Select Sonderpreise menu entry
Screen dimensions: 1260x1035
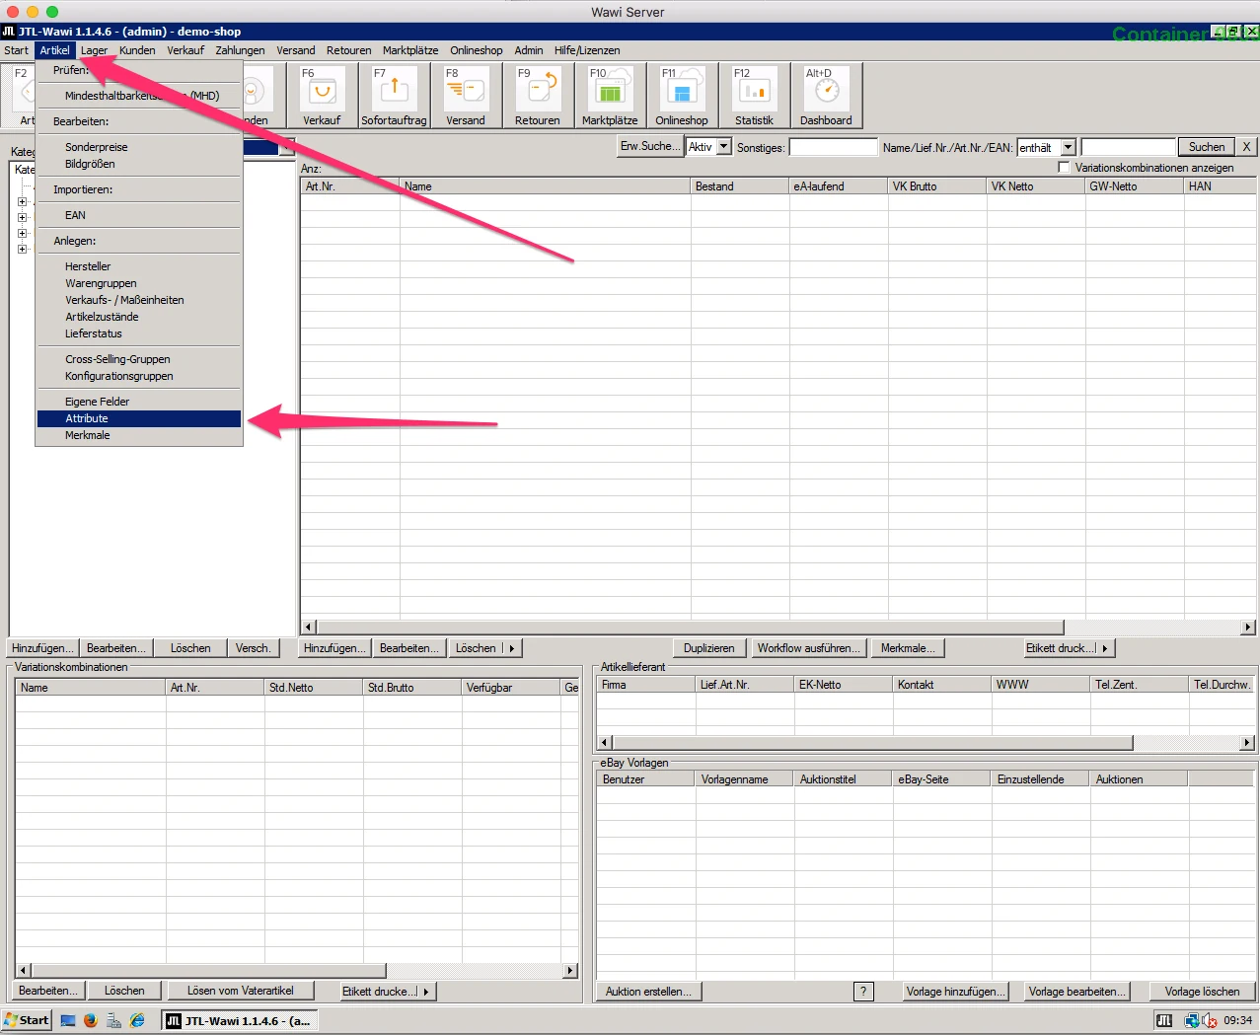coord(139,147)
